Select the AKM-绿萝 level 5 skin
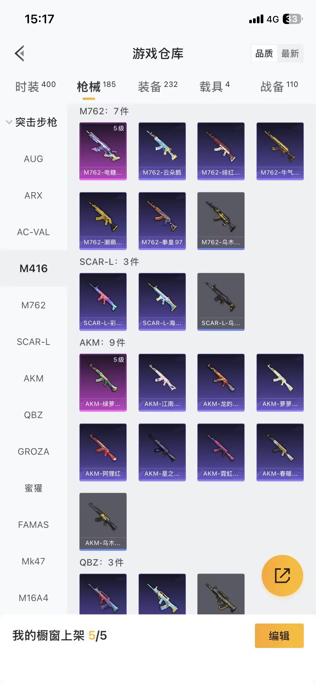The height and width of the screenshot is (683, 316). pos(103,382)
